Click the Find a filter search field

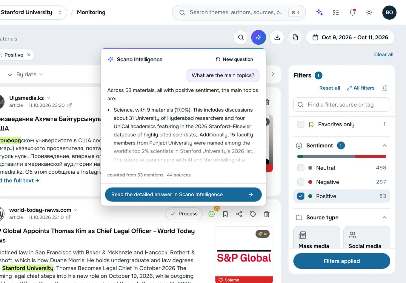pos(342,105)
